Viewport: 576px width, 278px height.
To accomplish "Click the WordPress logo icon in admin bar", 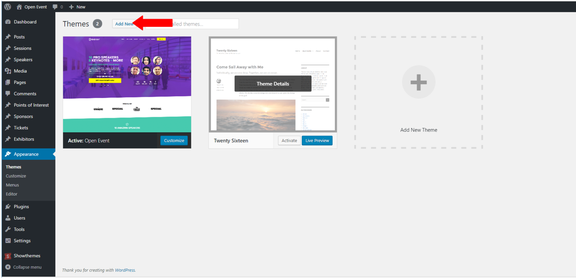I will point(8,7).
